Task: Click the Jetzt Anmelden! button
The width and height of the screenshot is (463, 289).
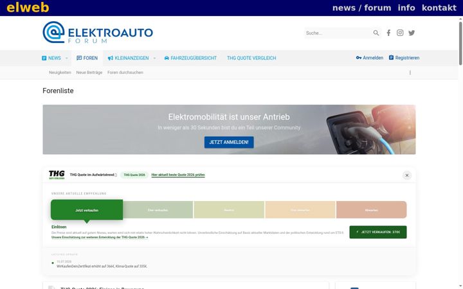Action: (229, 142)
